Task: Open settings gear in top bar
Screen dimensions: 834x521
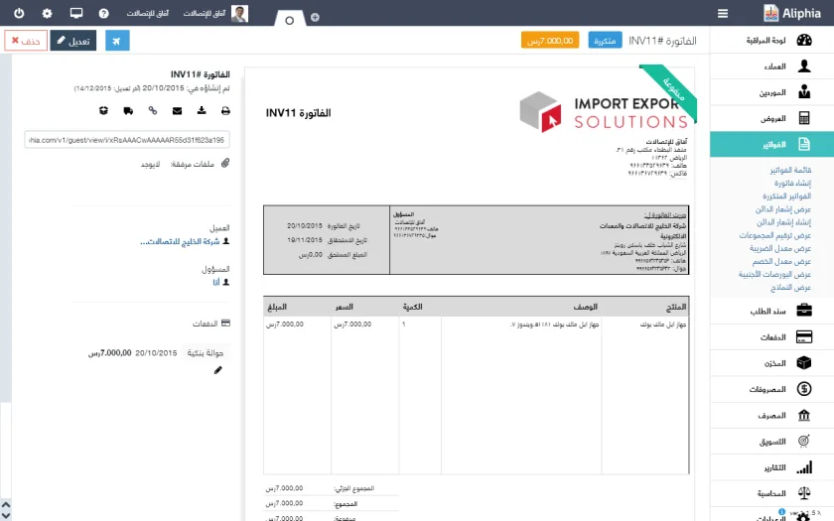Action: coord(48,13)
